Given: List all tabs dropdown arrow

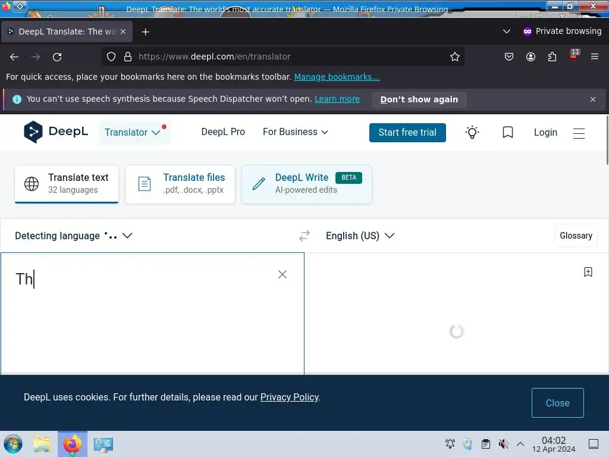Looking at the screenshot, I should (507, 32).
